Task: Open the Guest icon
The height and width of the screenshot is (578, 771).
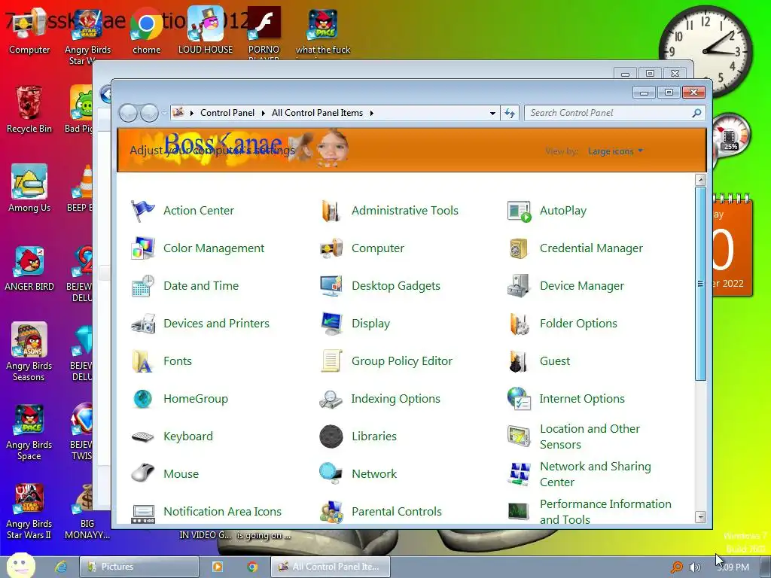Action: click(x=520, y=361)
